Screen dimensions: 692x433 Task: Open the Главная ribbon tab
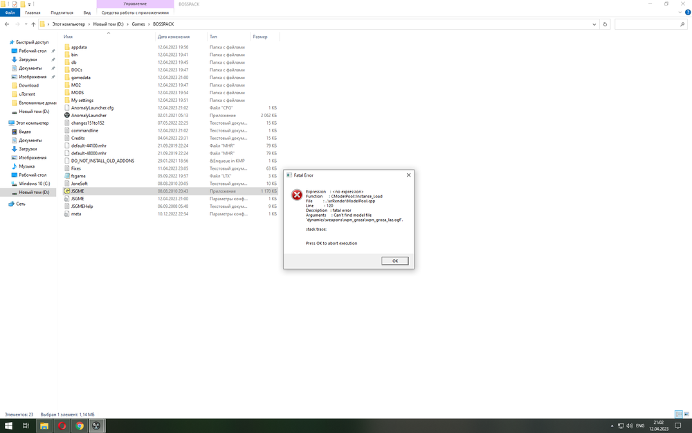click(33, 12)
